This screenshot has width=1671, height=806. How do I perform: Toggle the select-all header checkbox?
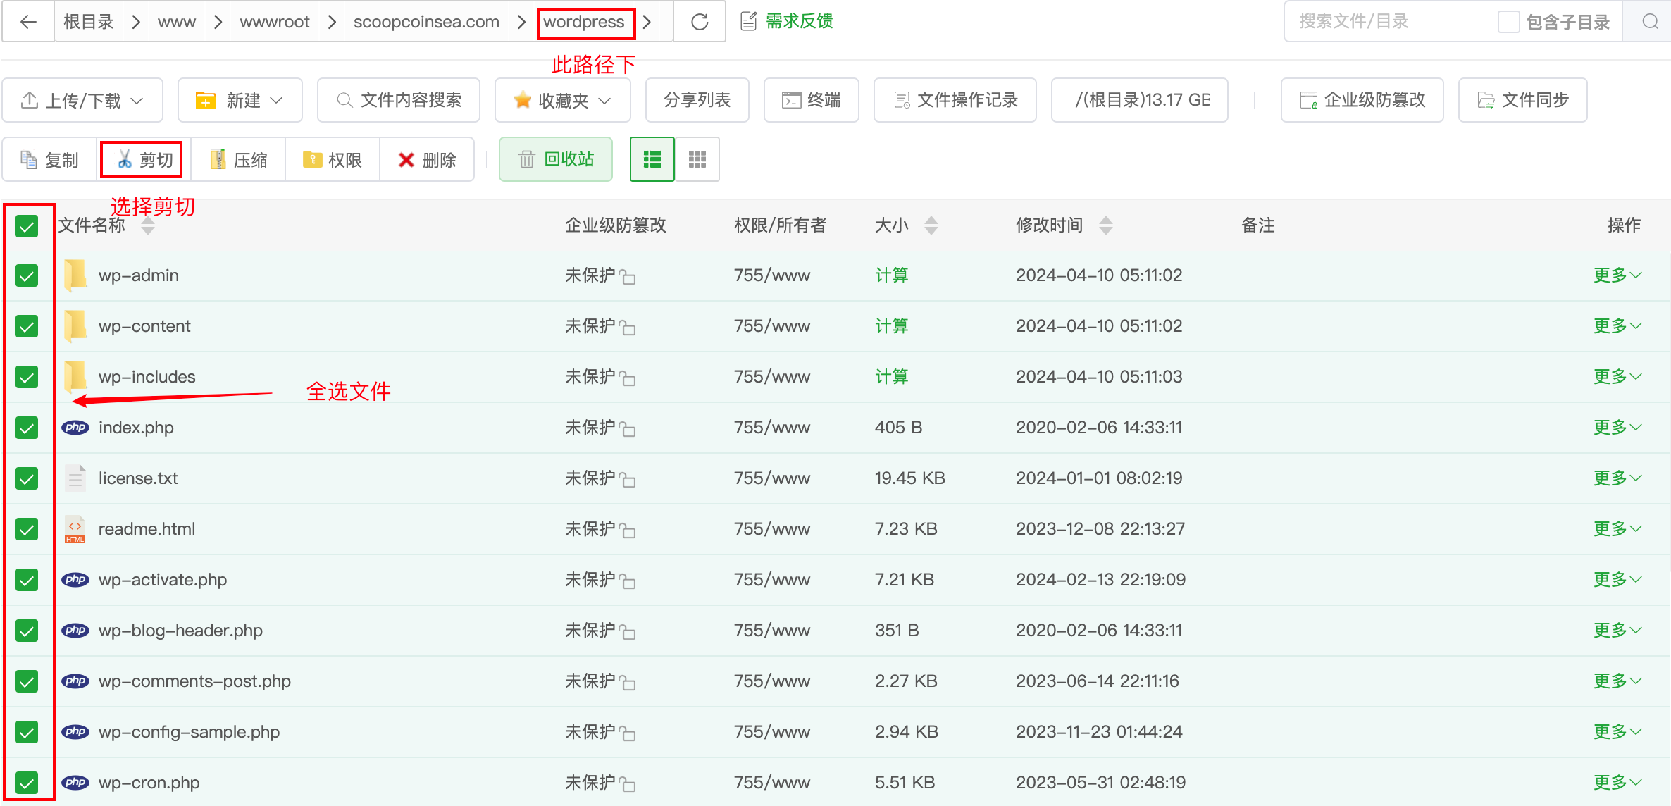click(x=27, y=226)
